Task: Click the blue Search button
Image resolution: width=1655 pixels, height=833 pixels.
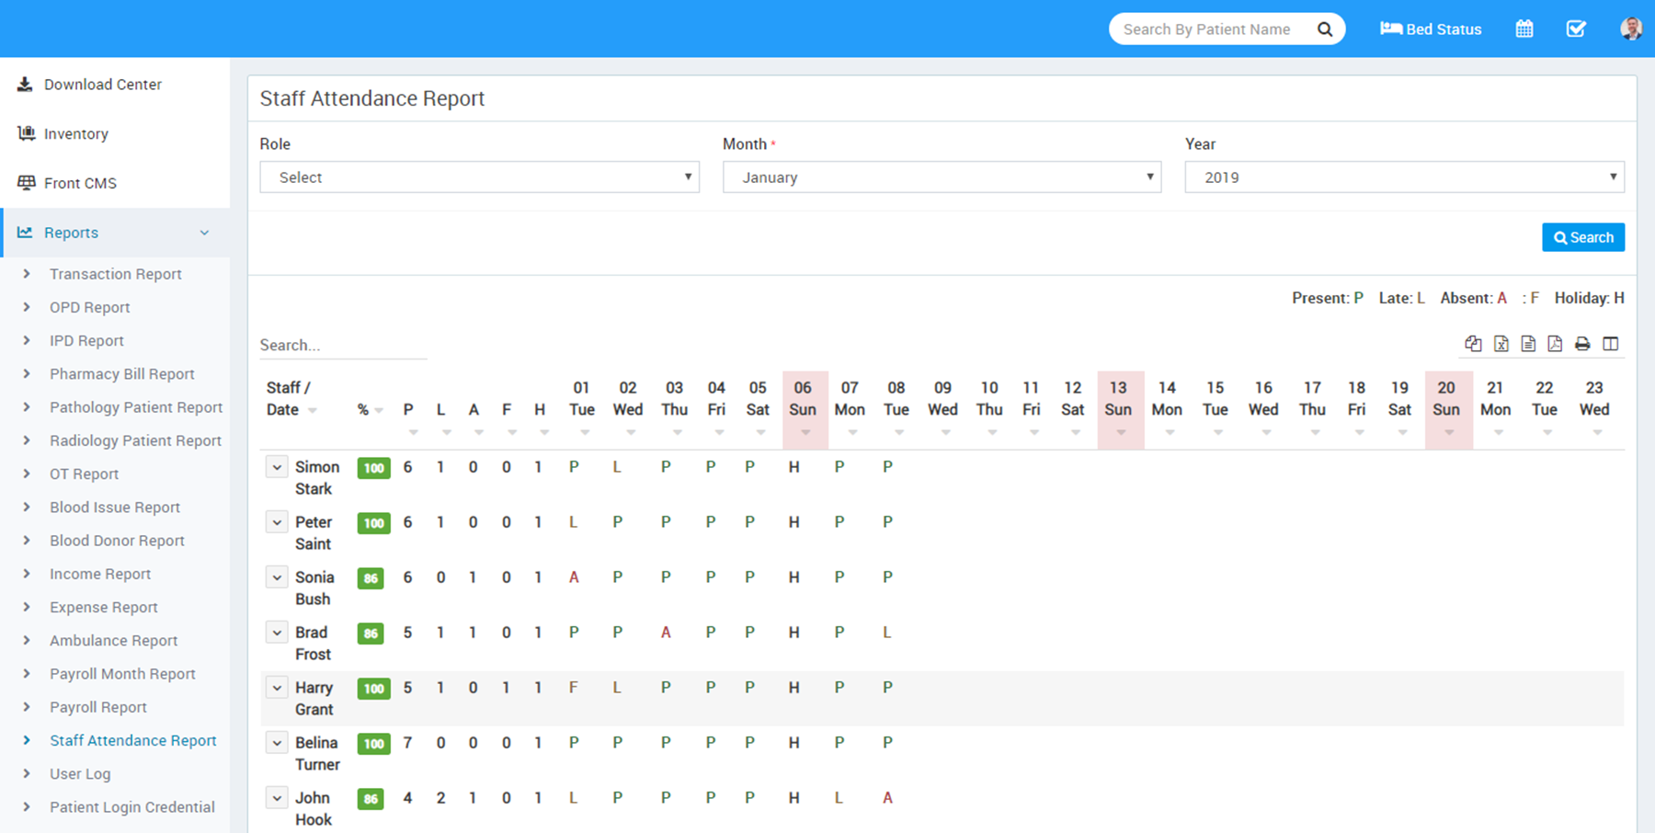Action: (1582, 237)
